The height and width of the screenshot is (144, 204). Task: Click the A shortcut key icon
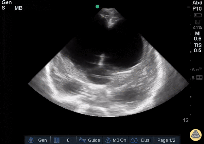click(x=197, y=69)
